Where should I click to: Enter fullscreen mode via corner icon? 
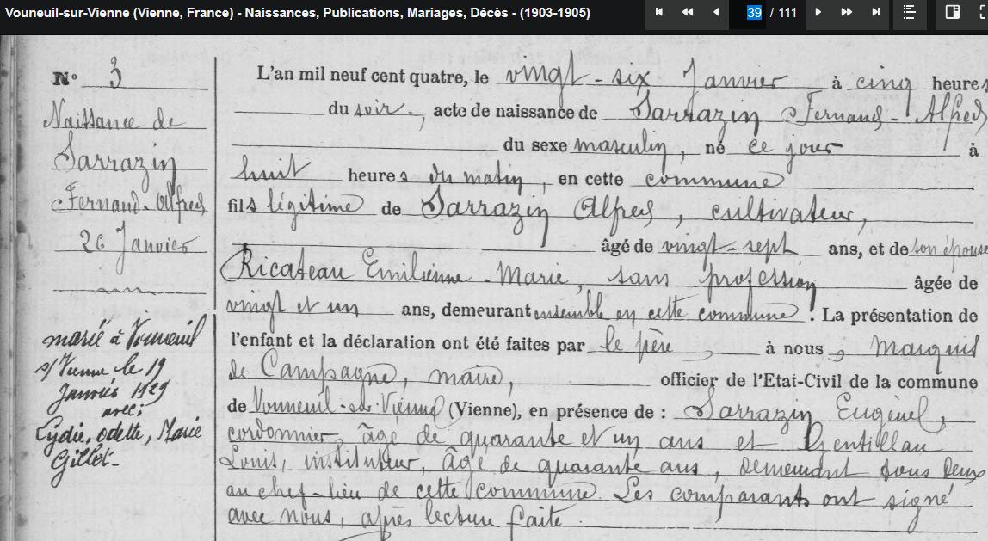tap(982, 12)
